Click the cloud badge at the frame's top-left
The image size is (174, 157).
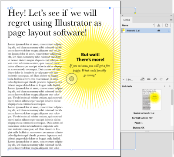(x=11, y=7)
